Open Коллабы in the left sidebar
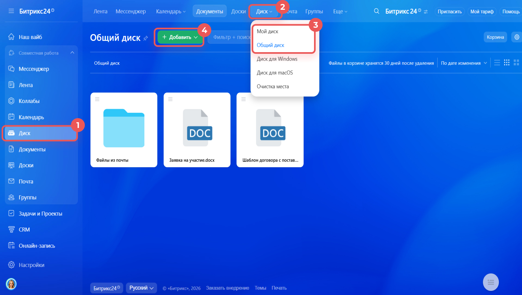Screen dimensions: 522x295 (x=29, y=101)
